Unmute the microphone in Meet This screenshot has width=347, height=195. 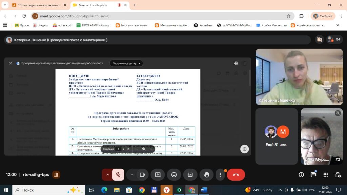coord(118,175)
